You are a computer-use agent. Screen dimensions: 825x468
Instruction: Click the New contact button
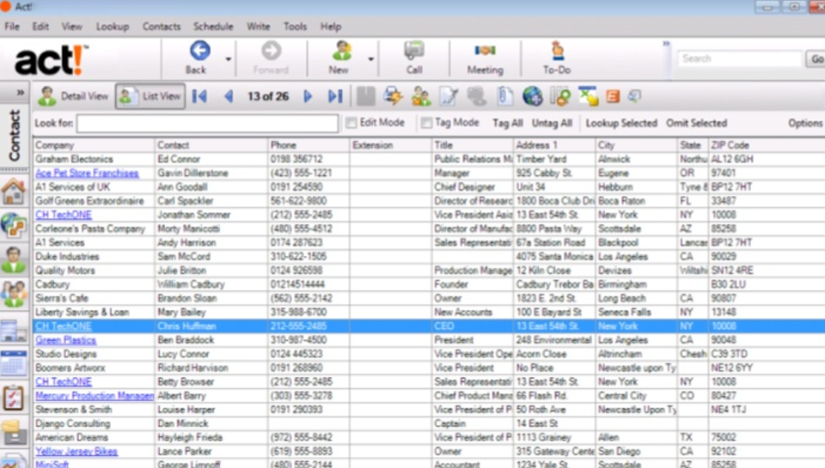[x=340, y=58]
